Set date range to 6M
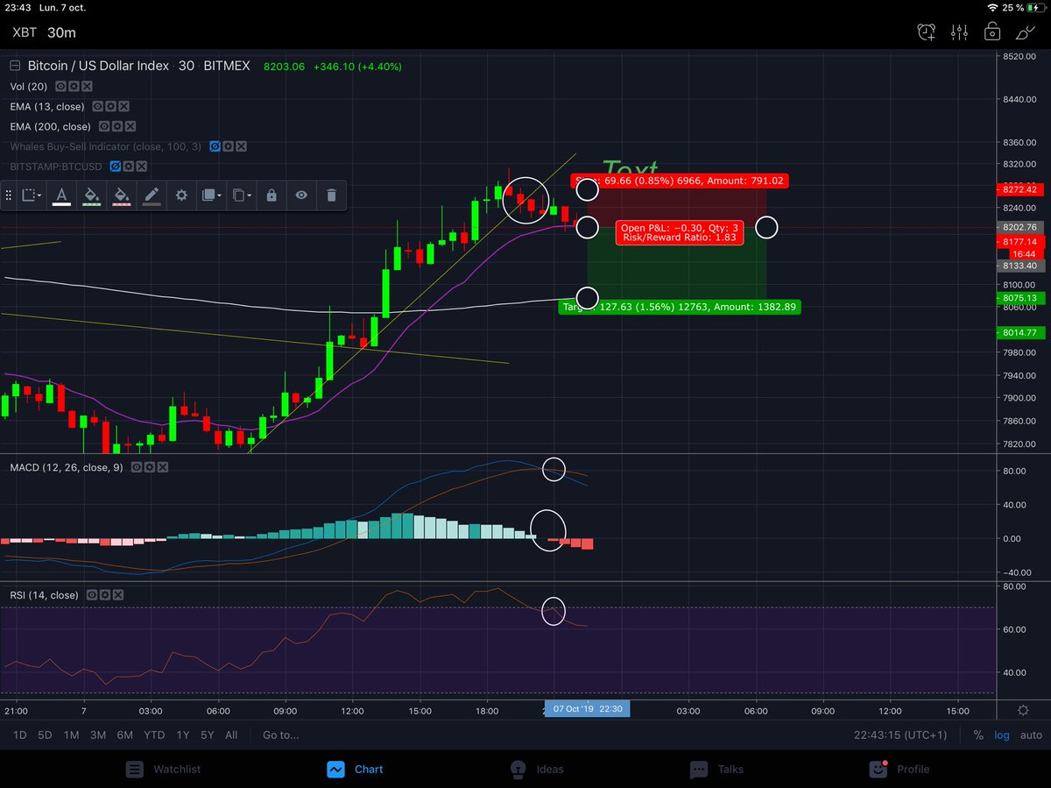Screen dimensions: 1051x788 (125, 735)
